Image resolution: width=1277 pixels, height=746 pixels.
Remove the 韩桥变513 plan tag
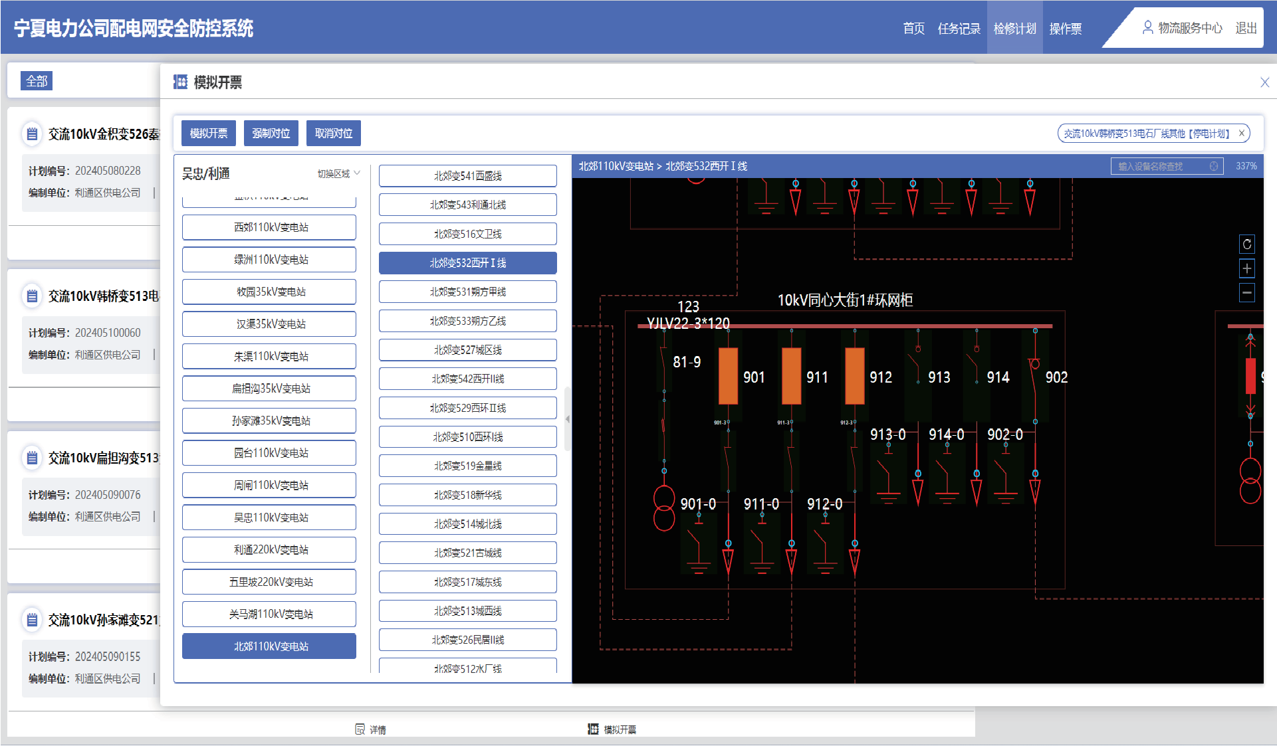coord(1241,134)
